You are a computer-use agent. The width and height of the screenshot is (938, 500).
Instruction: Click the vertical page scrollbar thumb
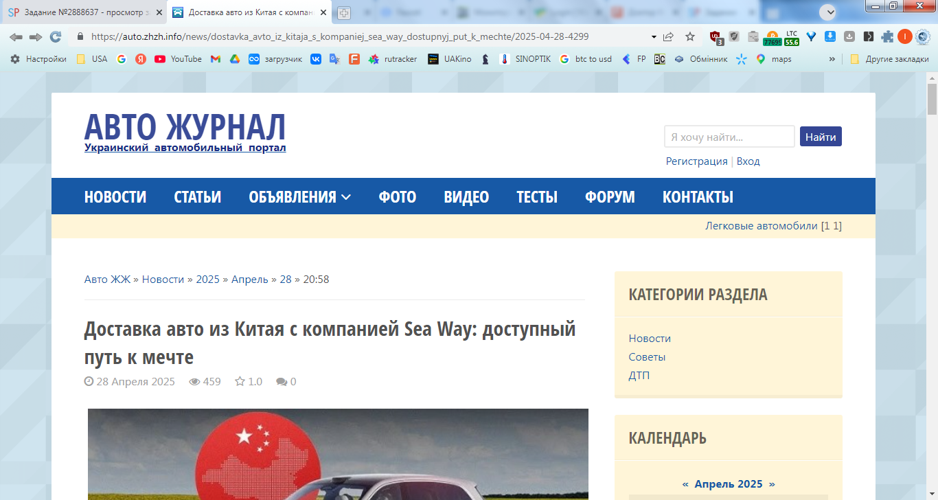(932, 98)
